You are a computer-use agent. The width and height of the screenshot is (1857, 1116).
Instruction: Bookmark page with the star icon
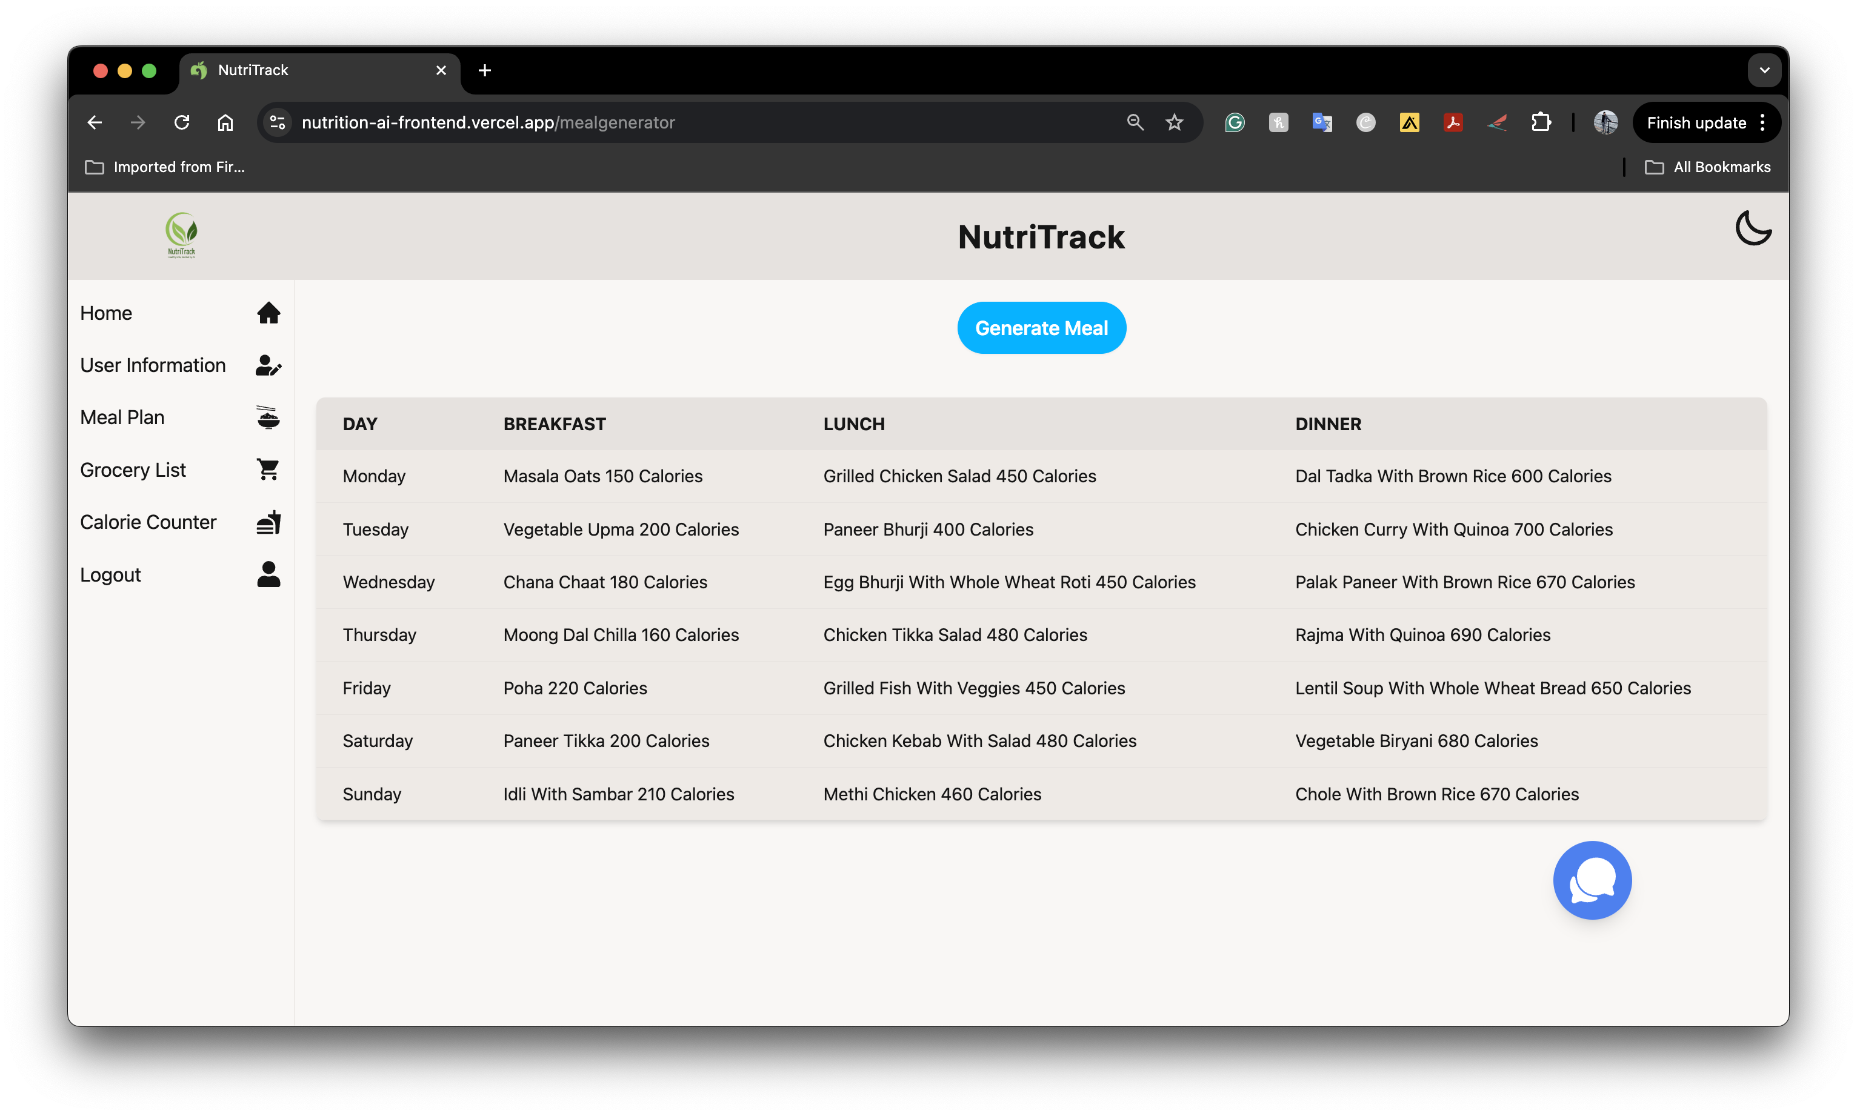pyautogui.click(x=1174, y=122)
